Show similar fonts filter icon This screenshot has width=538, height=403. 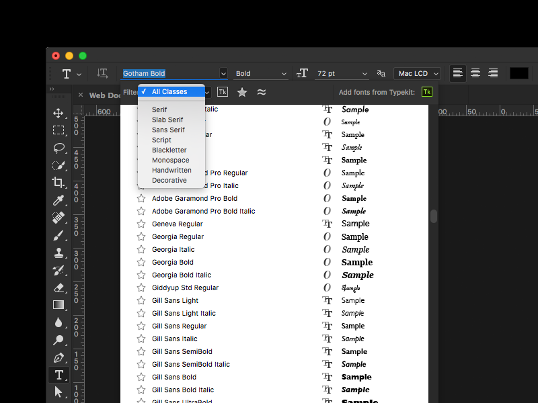click(262, 92)
